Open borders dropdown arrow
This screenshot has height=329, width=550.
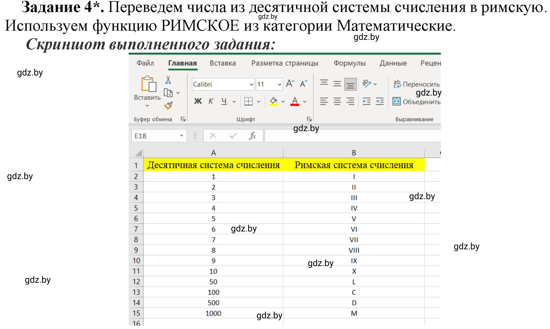[x=258, y=102]
